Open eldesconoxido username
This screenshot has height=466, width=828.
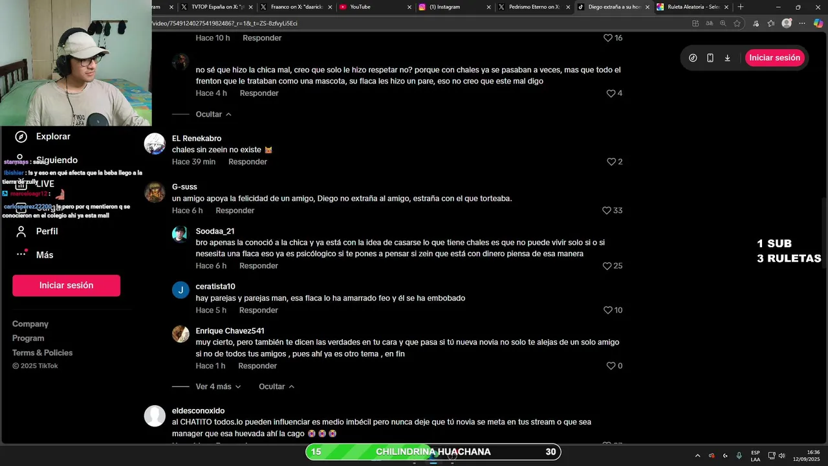(x=199, y=410)
